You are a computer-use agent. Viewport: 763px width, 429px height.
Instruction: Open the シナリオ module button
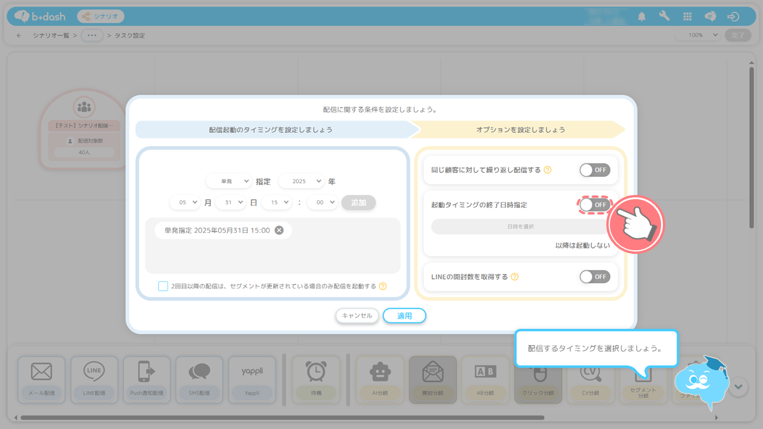coord(100,16)
